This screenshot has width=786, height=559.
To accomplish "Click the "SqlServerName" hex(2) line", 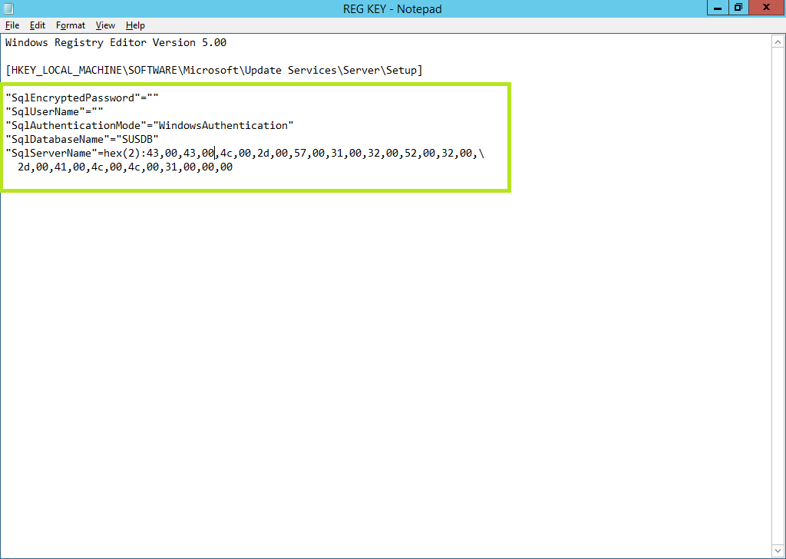I will [245, 154].
